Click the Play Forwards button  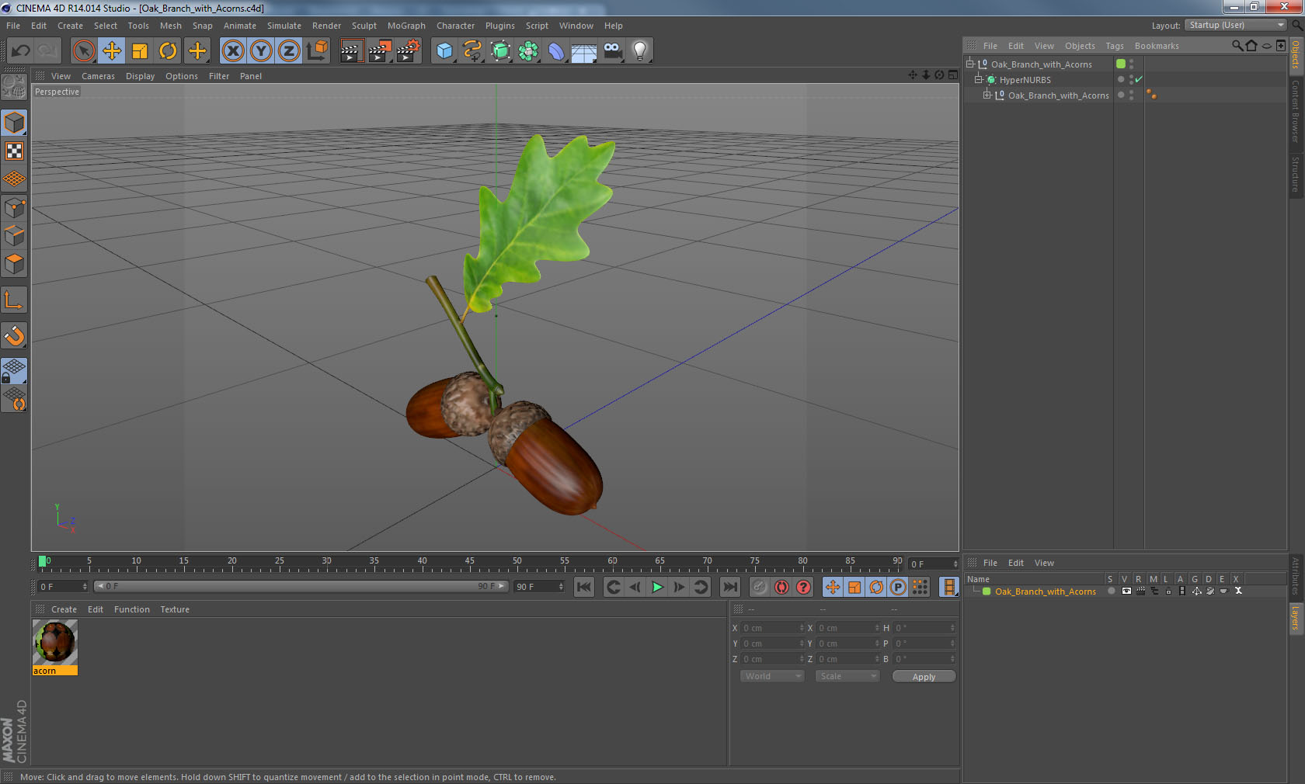657,587
